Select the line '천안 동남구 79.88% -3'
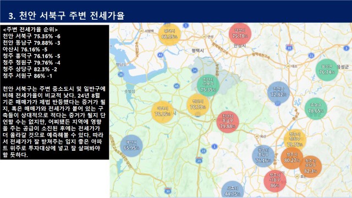Image resolution: width=352 pixels, height=198 pixels. [31, 43]
